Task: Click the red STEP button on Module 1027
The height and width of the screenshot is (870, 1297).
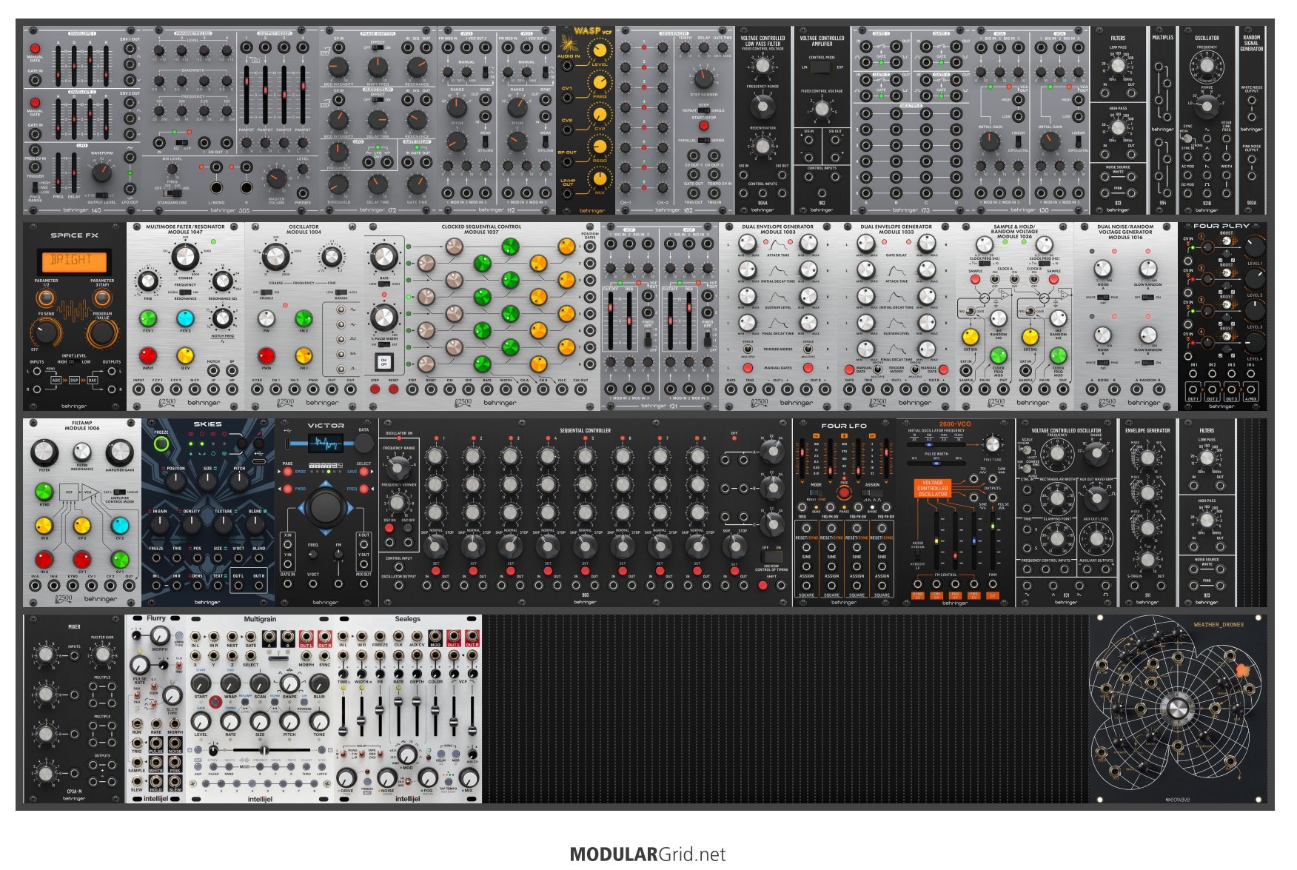Action: tap(375, 388)
